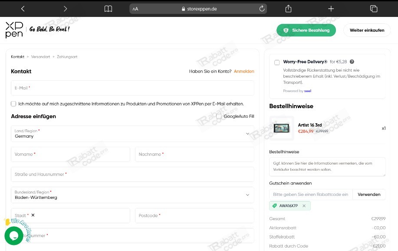Click the €284,99 product price
This screenshot has height=251, width=398.
[x=306, y=131]
